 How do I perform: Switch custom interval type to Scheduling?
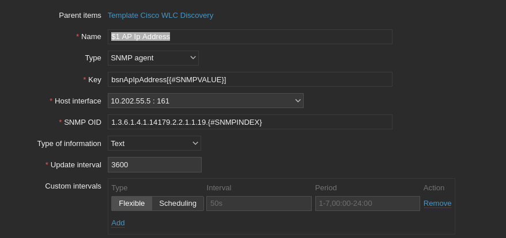[178, 204]
